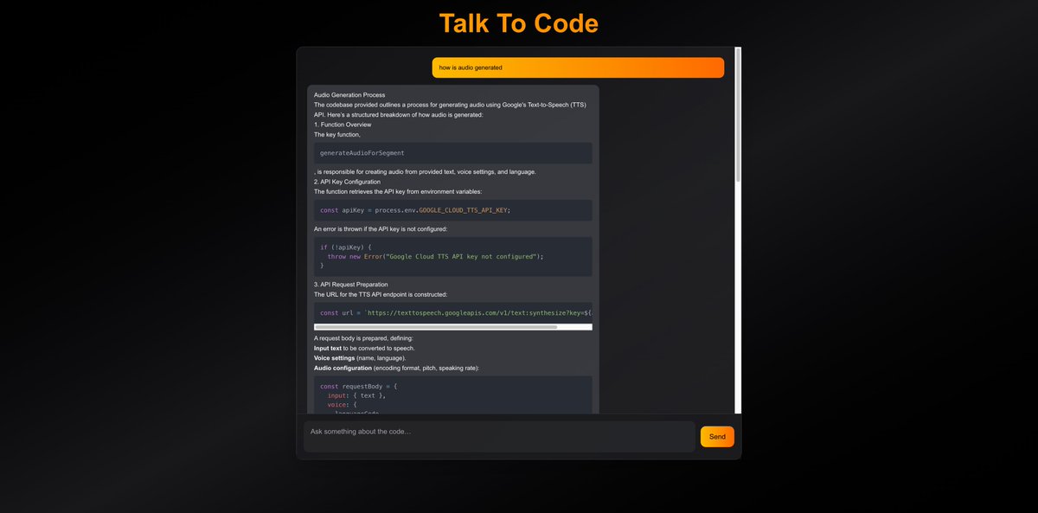Viewport: 1038px width, 513px height.
Task: Click the "Audio Generation Process" heading
Action: coord(349,95)
